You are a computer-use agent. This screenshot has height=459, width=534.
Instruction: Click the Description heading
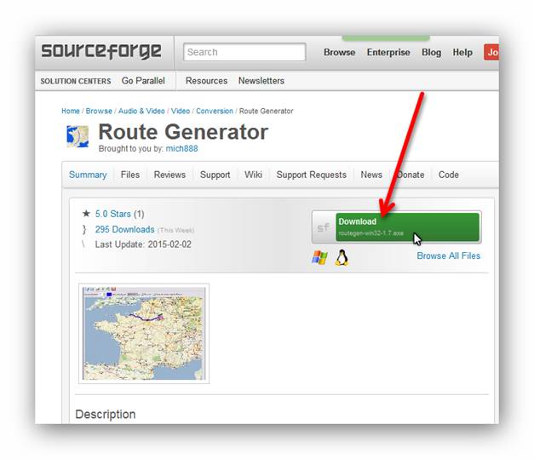coord(106,414)
